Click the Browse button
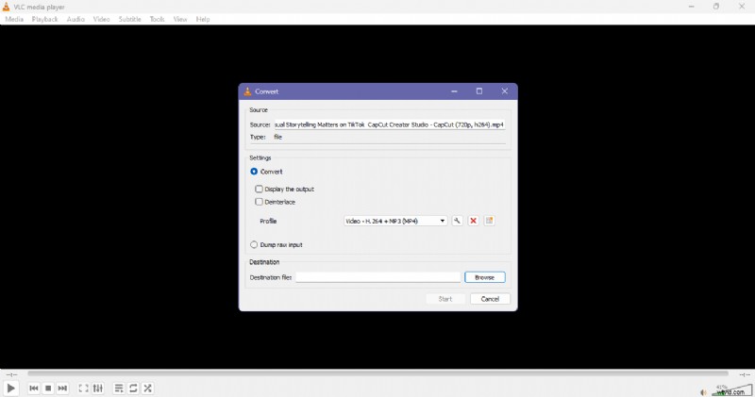Image resolution: width=755 pixels, height=397 pixels. (485, 277)
